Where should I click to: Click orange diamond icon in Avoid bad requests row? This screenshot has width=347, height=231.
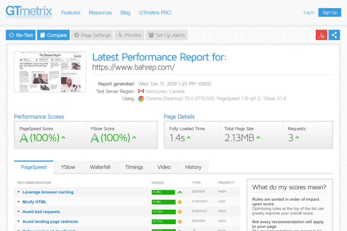[x=180, y=212]
